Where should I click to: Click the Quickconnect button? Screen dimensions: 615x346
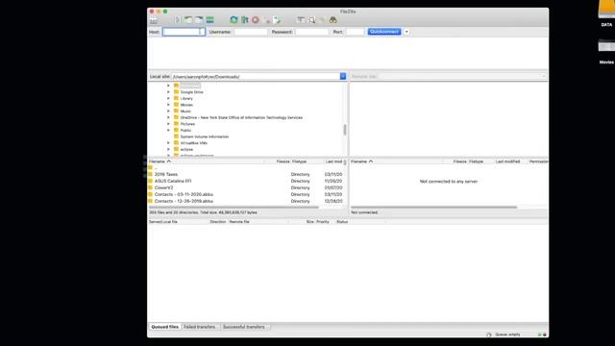(x=384, y=32)
